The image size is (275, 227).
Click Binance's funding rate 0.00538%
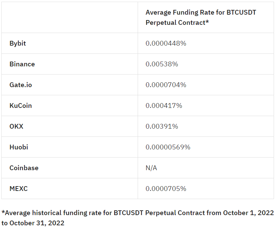(162, 64)
